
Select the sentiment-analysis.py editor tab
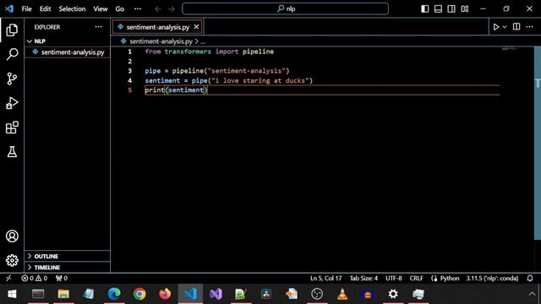[x=157, y=27]
